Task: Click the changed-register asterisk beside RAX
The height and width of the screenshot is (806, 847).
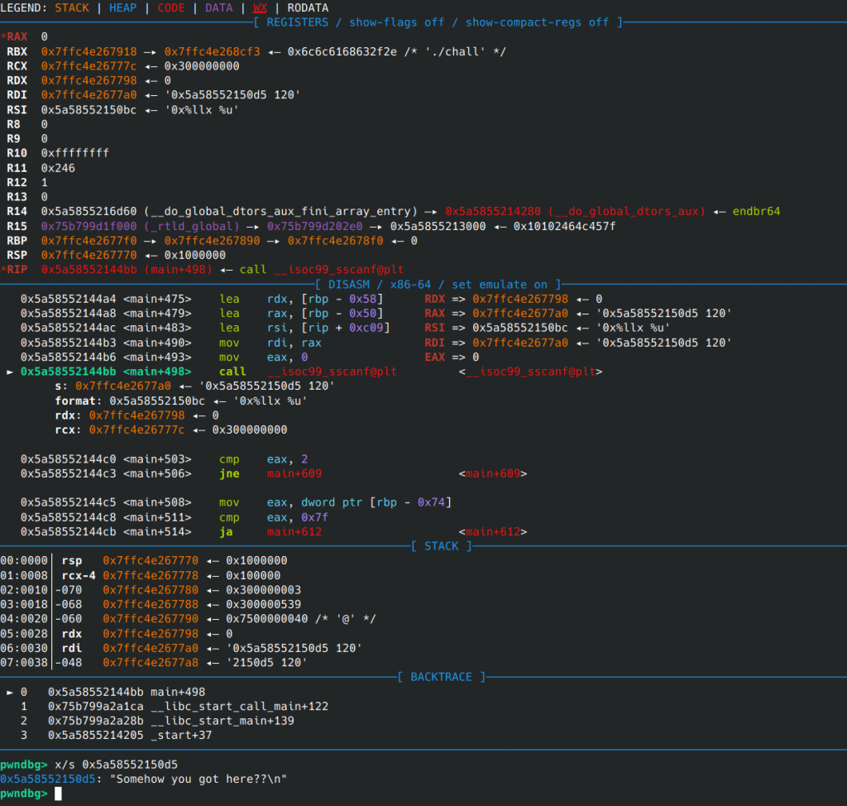Action: click(x=3, y=36)
